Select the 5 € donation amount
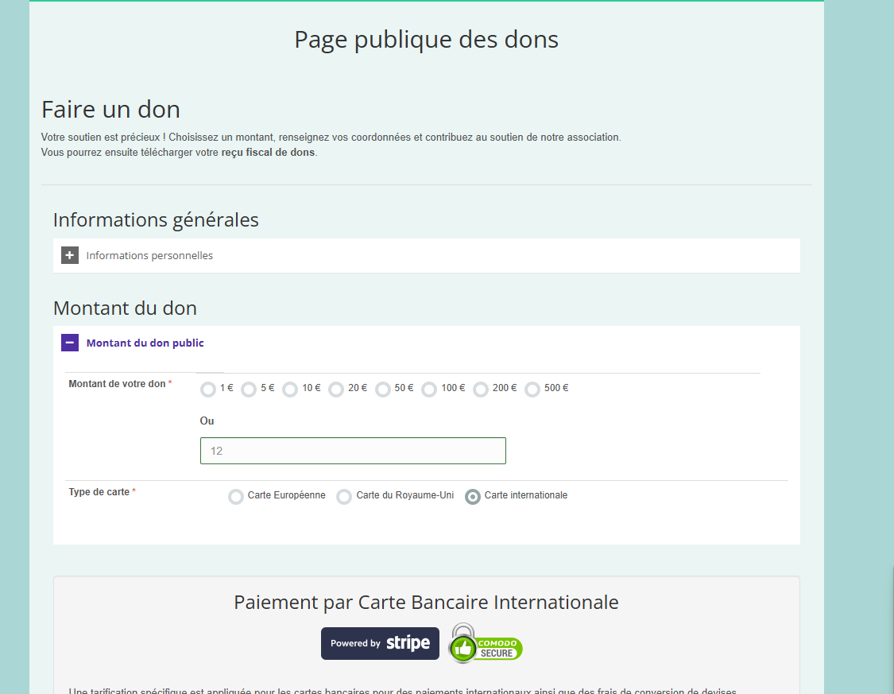894x694 pixels. click(x=249, y=390)
